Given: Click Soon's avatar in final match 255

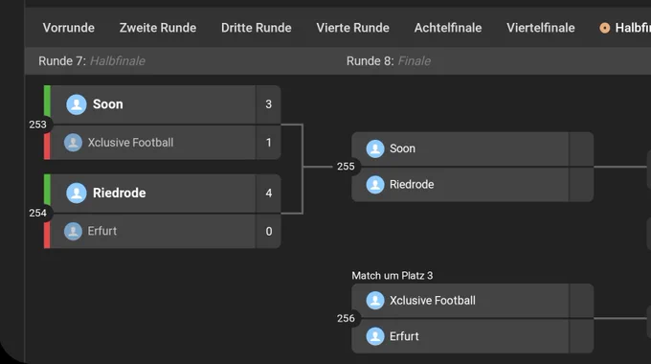Looking at the screenshot, I should coord(375,148).
